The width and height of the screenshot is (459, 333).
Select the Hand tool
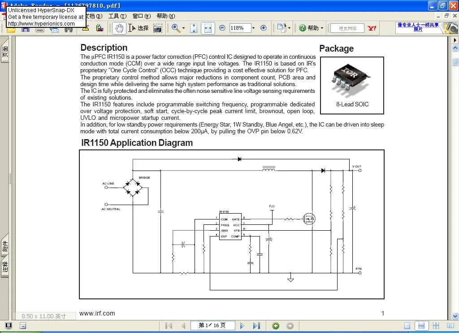point(119,28)
